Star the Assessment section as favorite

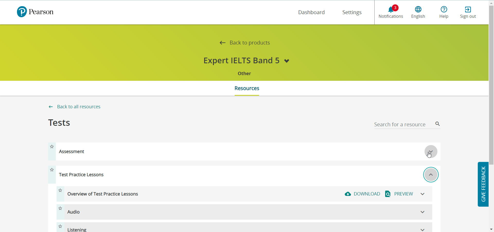point(52,147)
